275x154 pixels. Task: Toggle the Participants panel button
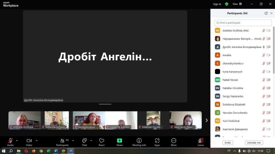coord(62,142)
